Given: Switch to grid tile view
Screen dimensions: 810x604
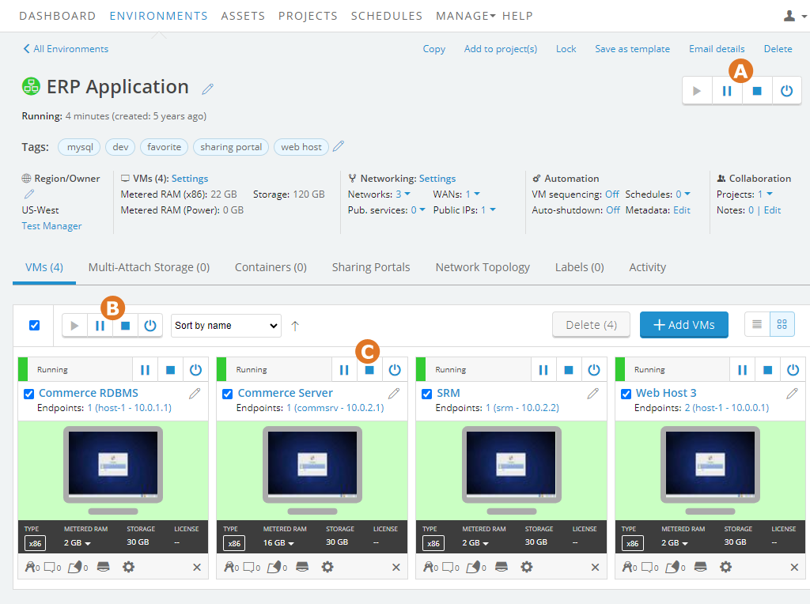Looking at the screenshot, I should [x=782, y=324].
